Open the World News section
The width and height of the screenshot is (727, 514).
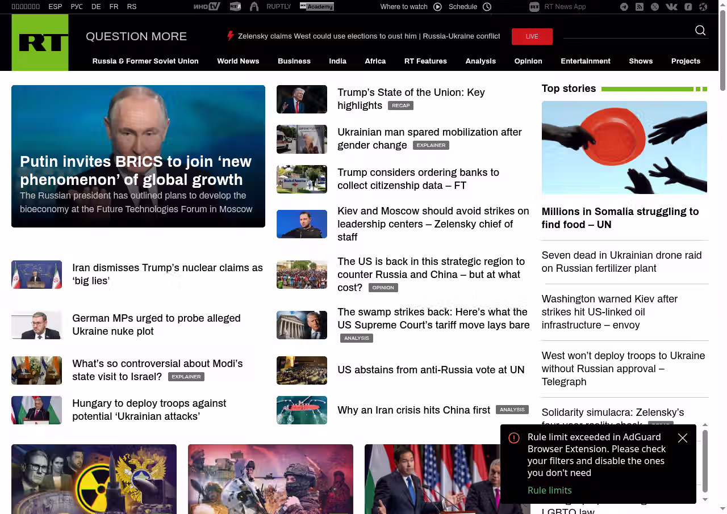coord(238,61)
